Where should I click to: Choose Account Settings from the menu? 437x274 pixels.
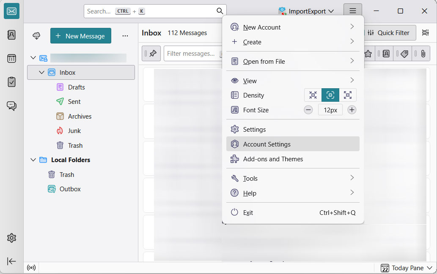(267, 144)
